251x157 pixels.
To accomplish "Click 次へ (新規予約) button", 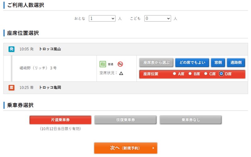I will (126, 148).
